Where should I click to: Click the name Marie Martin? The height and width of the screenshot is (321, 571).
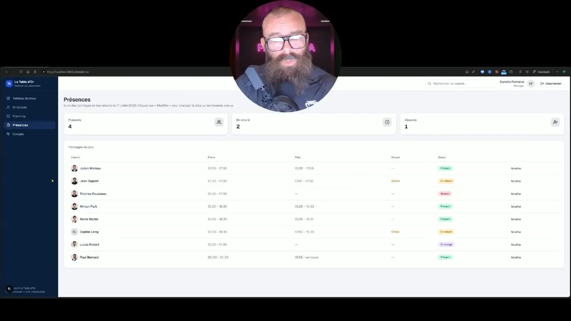coord(89,219)
